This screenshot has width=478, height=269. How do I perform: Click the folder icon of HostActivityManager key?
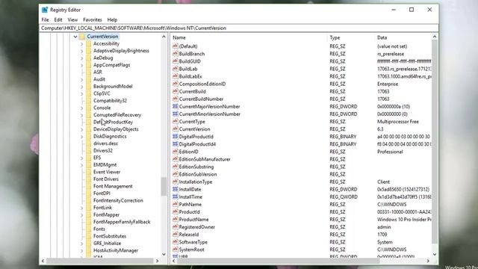(88, 250)
